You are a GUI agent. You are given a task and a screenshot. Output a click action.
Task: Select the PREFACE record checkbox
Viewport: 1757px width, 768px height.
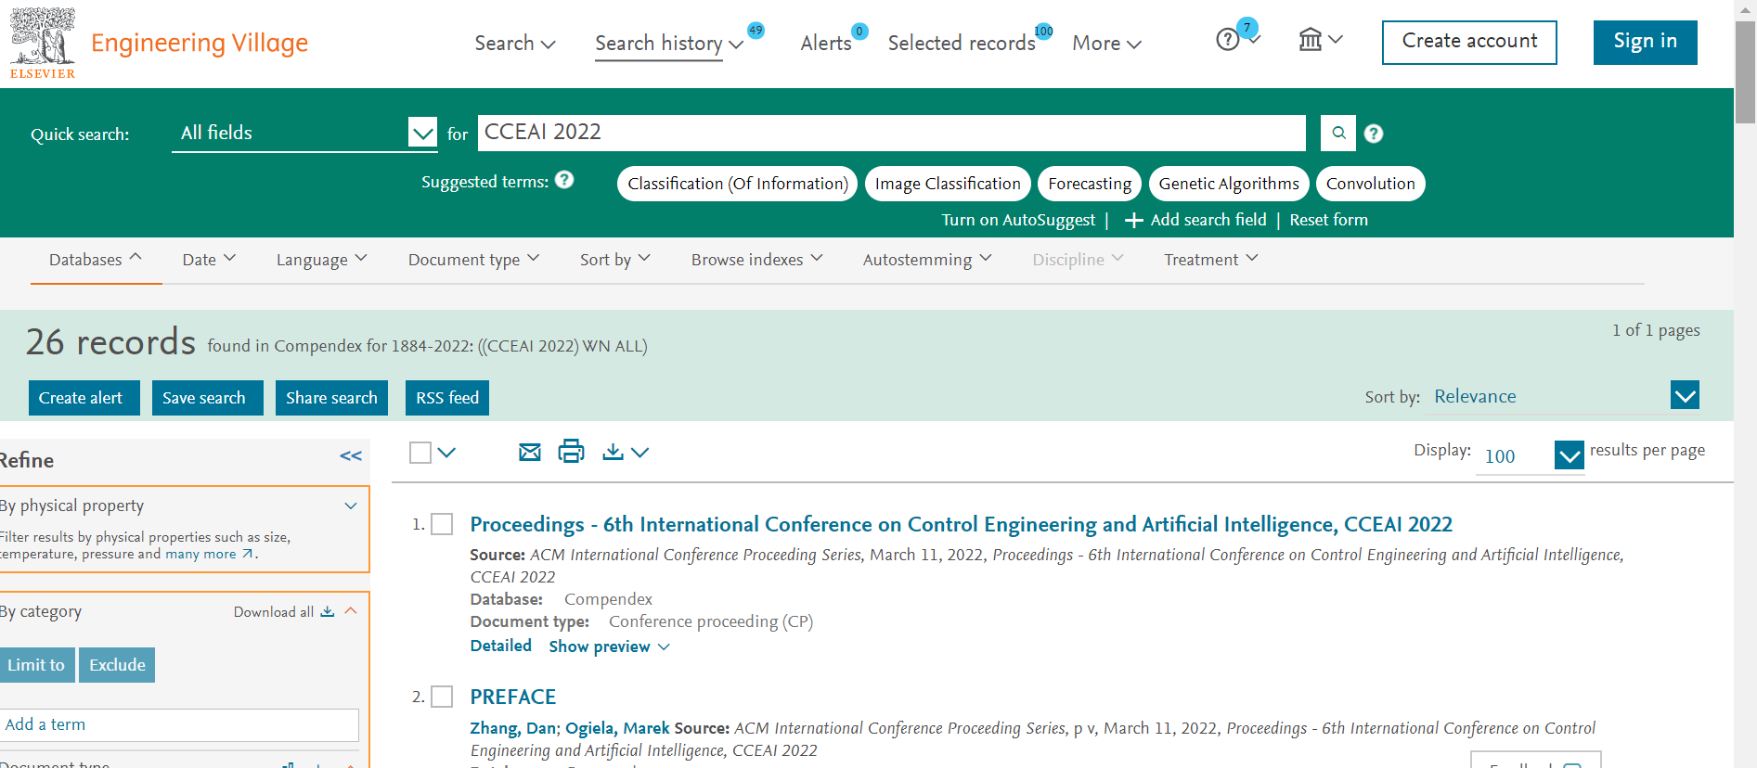tap(443, 697)
